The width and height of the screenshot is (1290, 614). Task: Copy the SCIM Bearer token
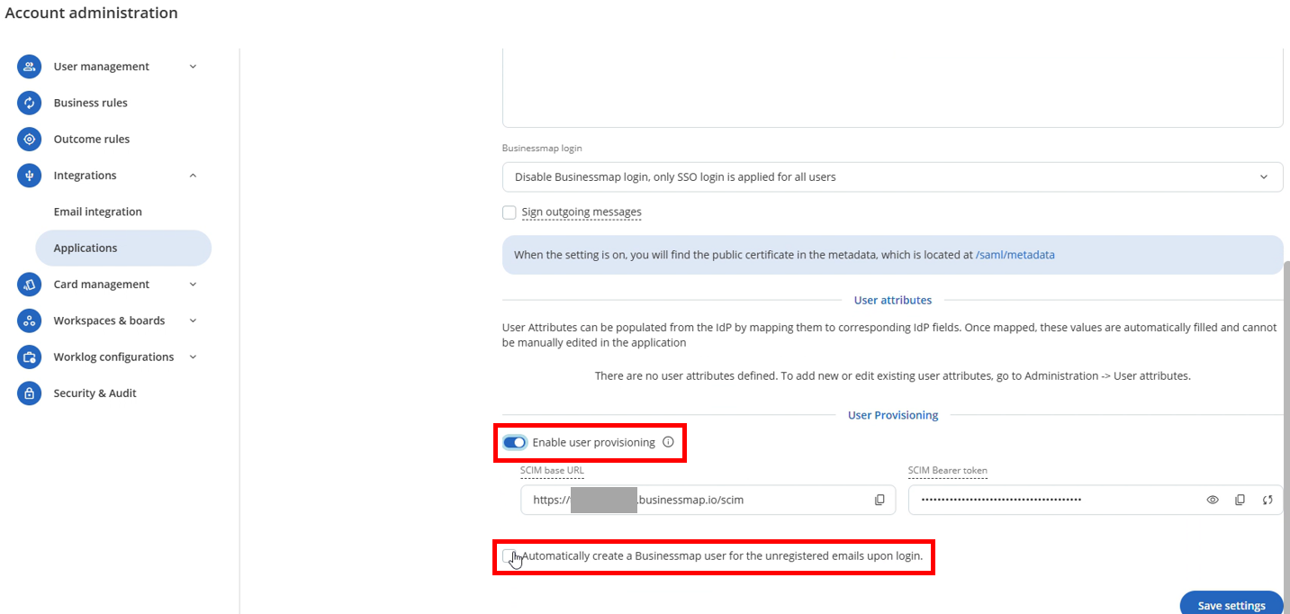click(1240, 500)
